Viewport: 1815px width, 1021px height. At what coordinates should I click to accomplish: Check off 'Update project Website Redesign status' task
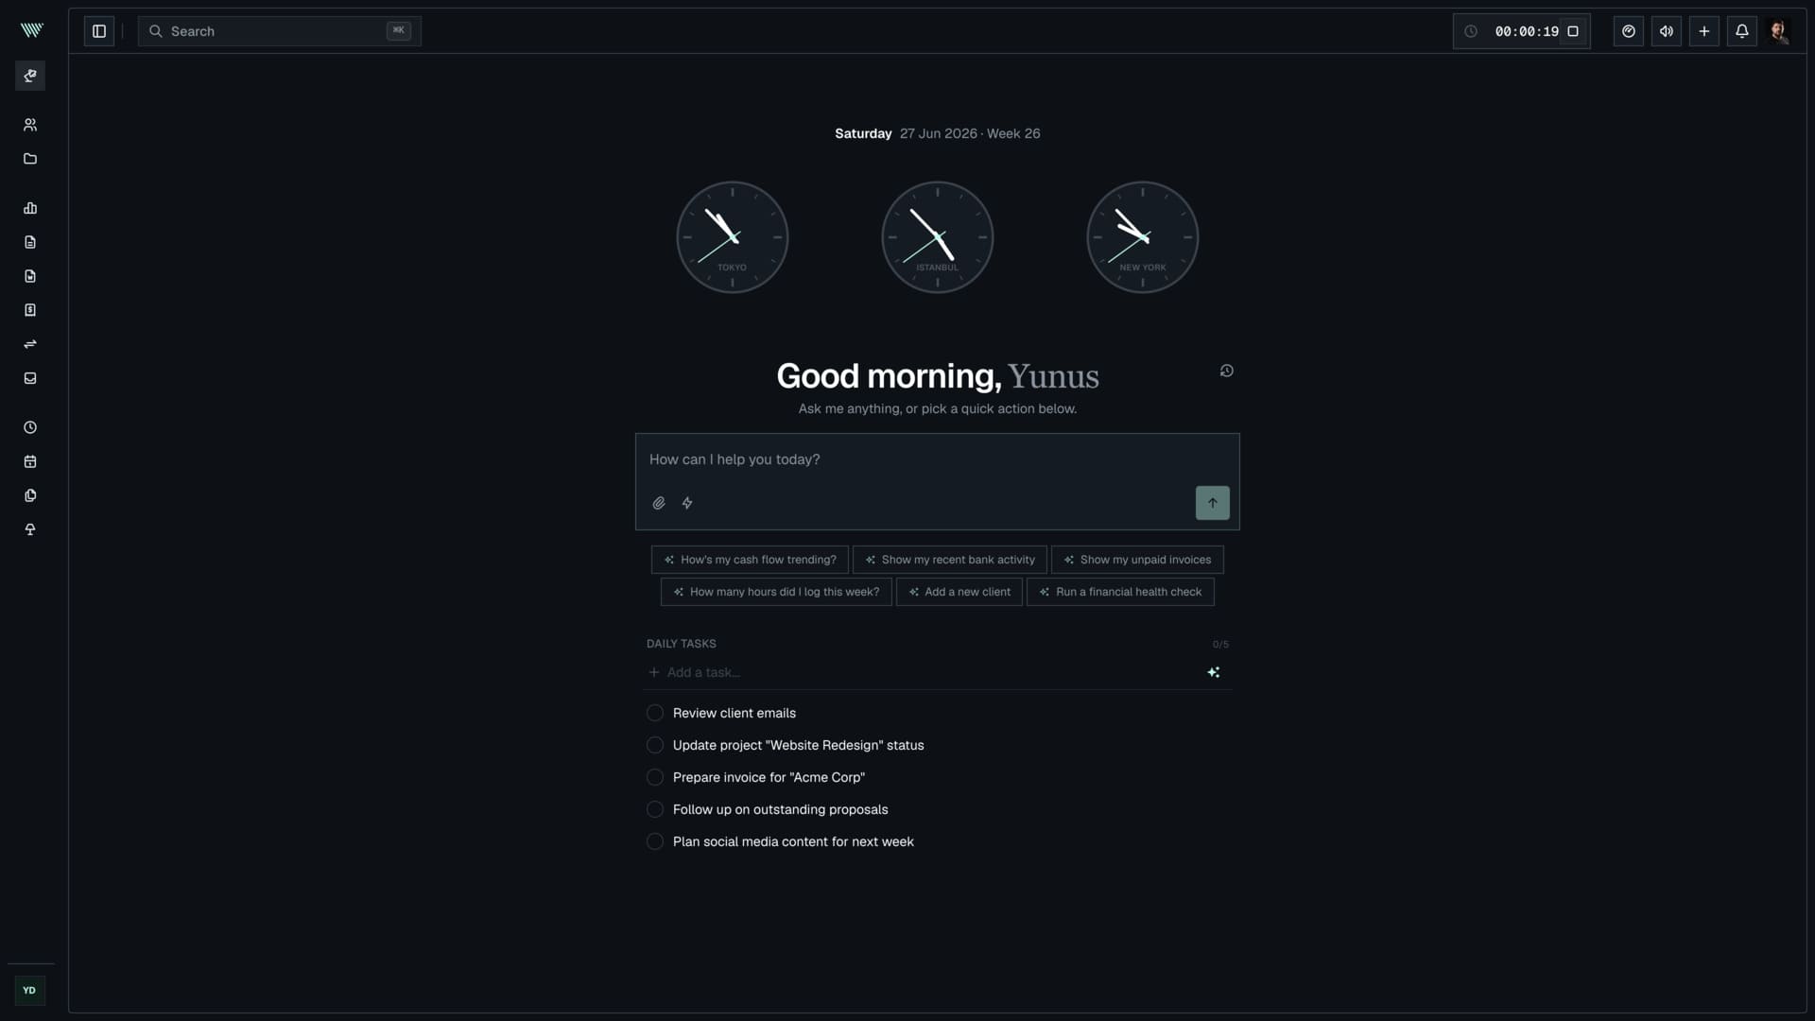(x=655, y=745)
